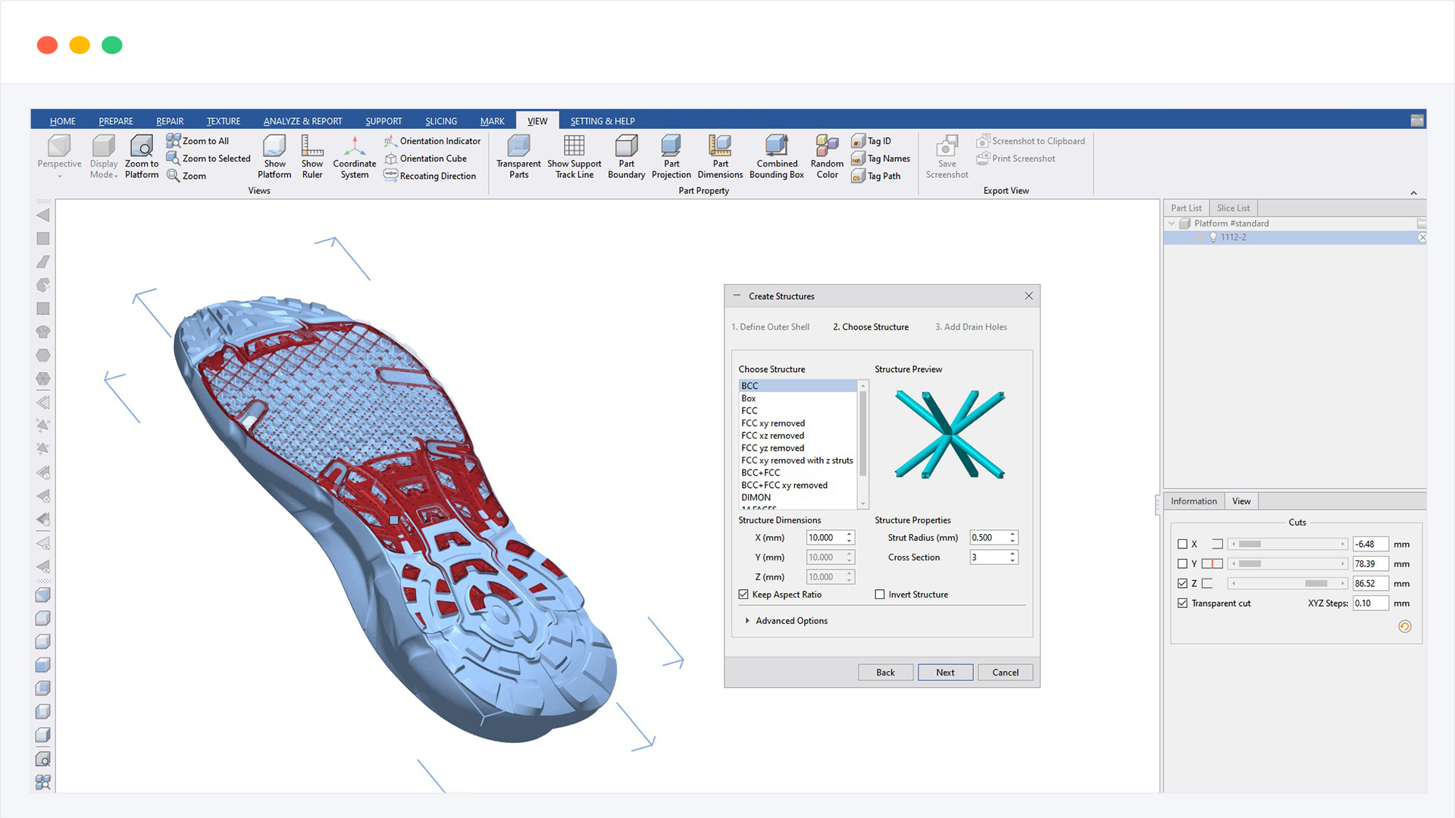Image resolution: width=1455 pixels, height=818 pixels.
Task: Open the Perspective dropdown arrow
Action: [x=59, y=176]
